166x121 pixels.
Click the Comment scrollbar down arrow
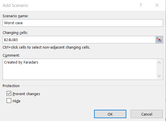click(x=159, y=76)
